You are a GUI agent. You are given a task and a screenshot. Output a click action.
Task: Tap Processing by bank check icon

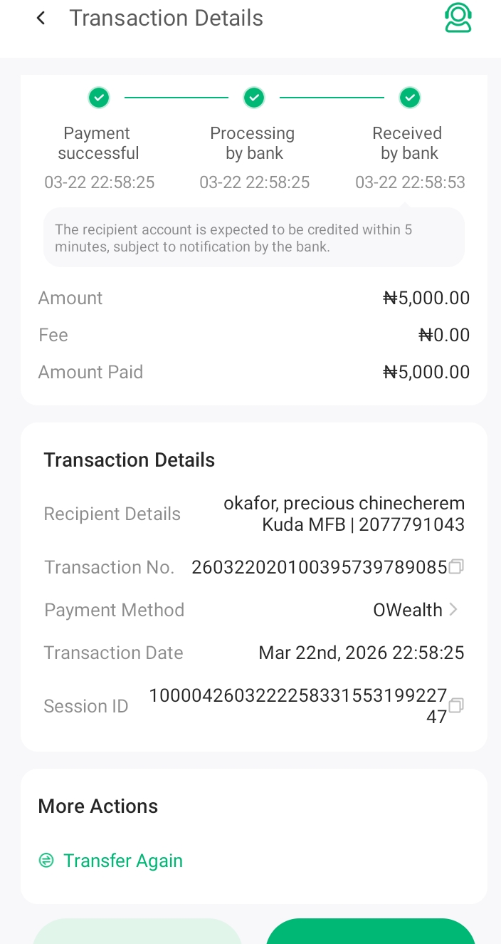pyautogui.click(x=254, y=98)
